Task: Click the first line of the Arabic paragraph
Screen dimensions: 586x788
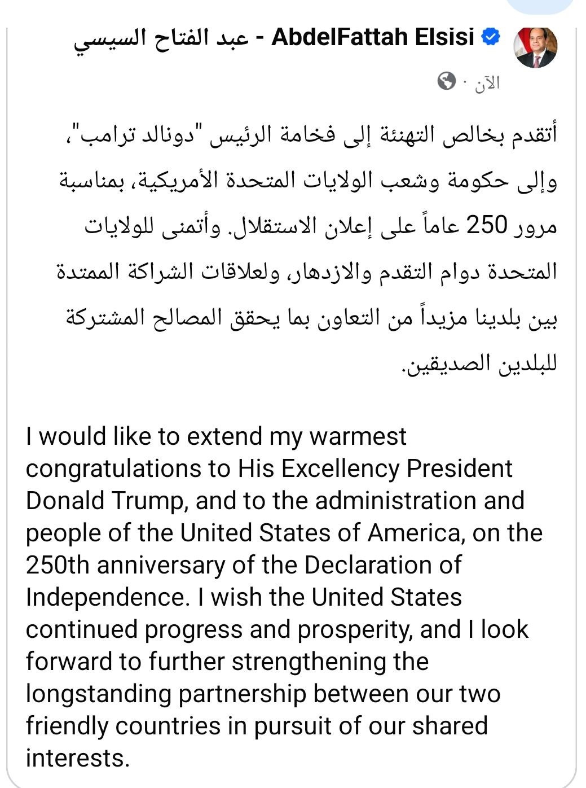Action: click(310, 135)
